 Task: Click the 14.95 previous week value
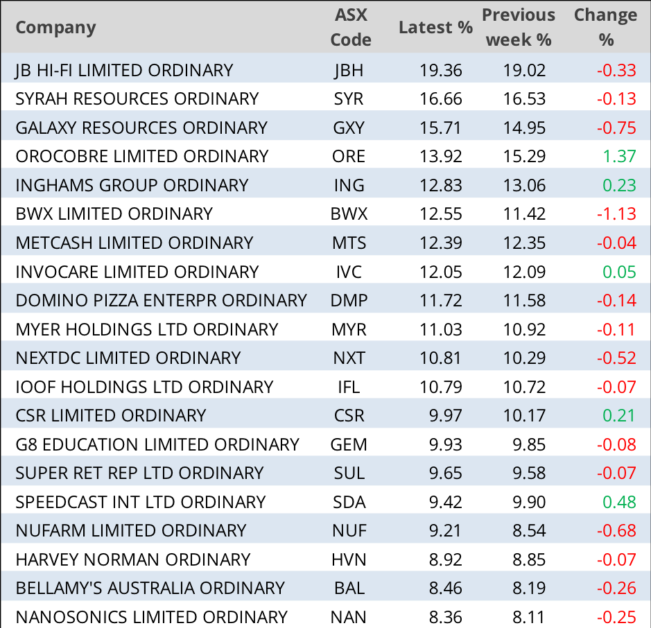[x=525, y=128]
